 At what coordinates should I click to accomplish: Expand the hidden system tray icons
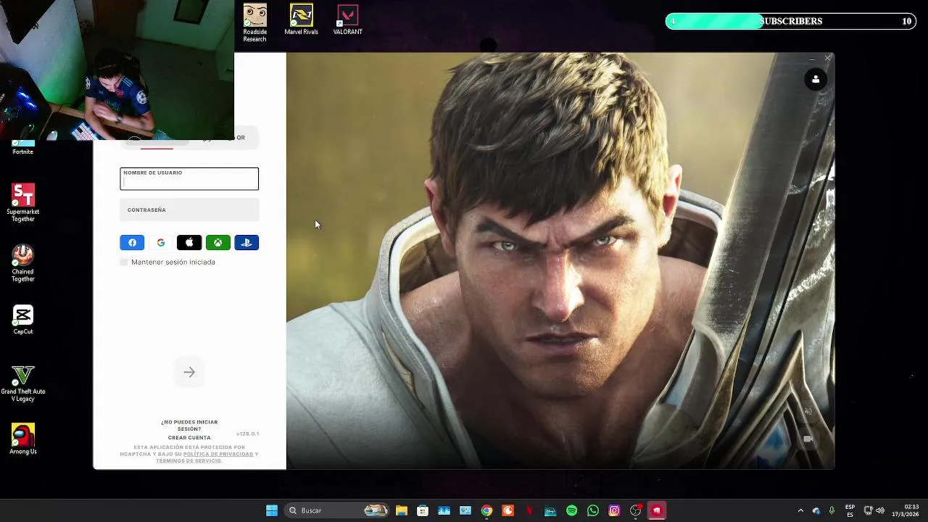[x=800, y=510]
